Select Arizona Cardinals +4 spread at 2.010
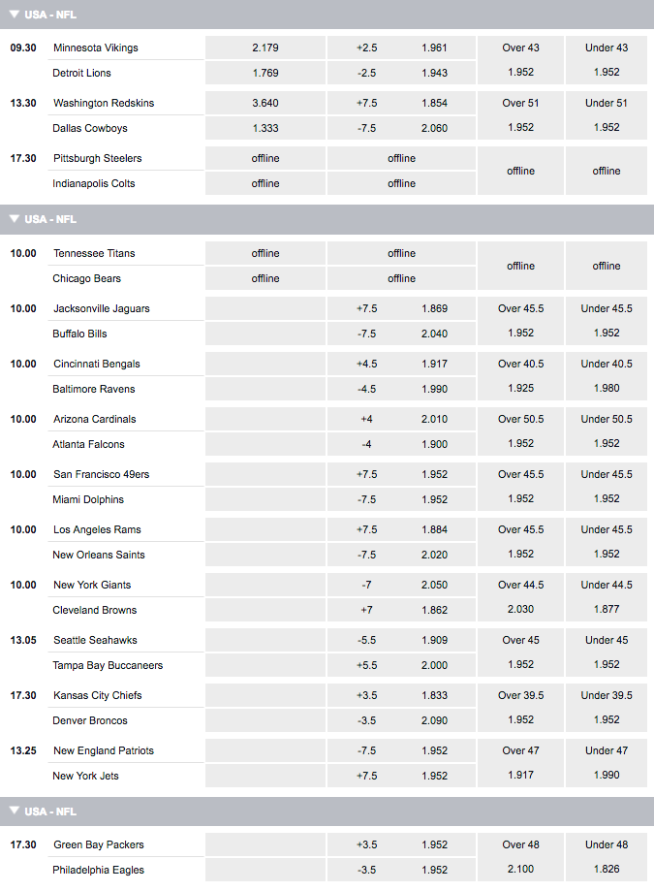 (x=401, y=419)
